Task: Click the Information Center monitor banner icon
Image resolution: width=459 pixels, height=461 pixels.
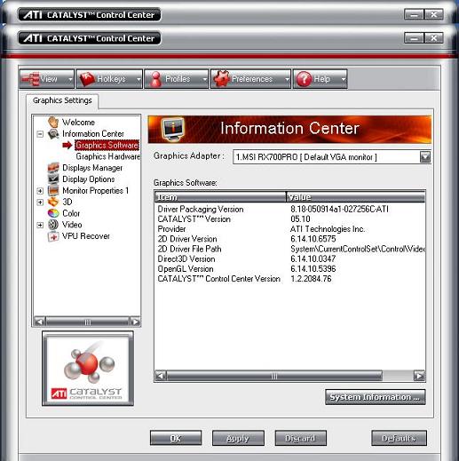Action: [173, 130]
